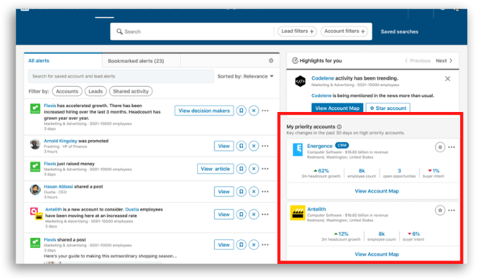Star the Energence priority account
491x280 pixels.
tap(440, 147)
